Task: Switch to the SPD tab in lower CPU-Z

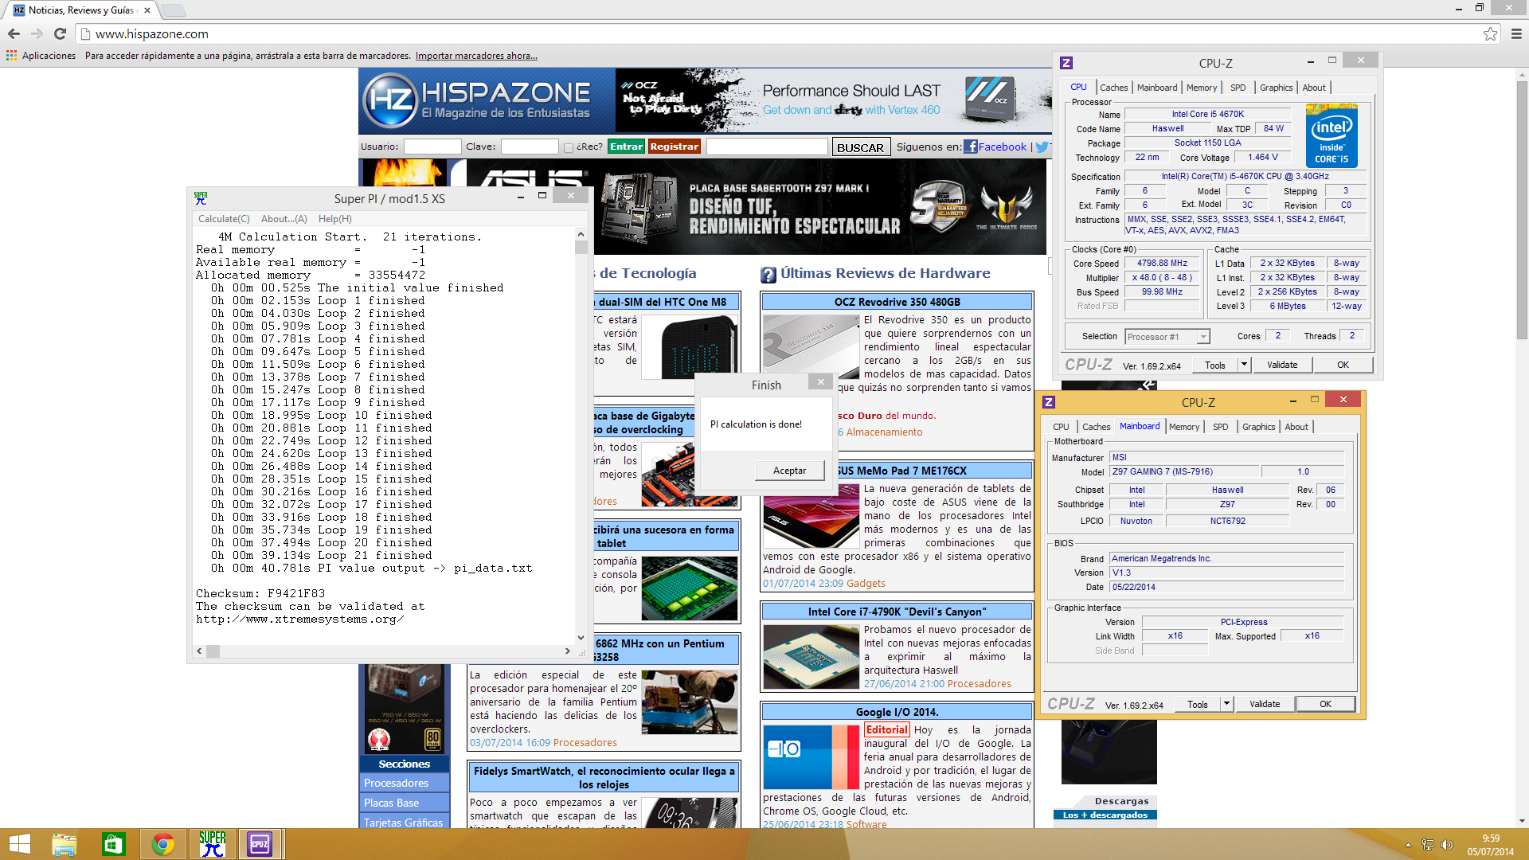Action: [1220, 427]
